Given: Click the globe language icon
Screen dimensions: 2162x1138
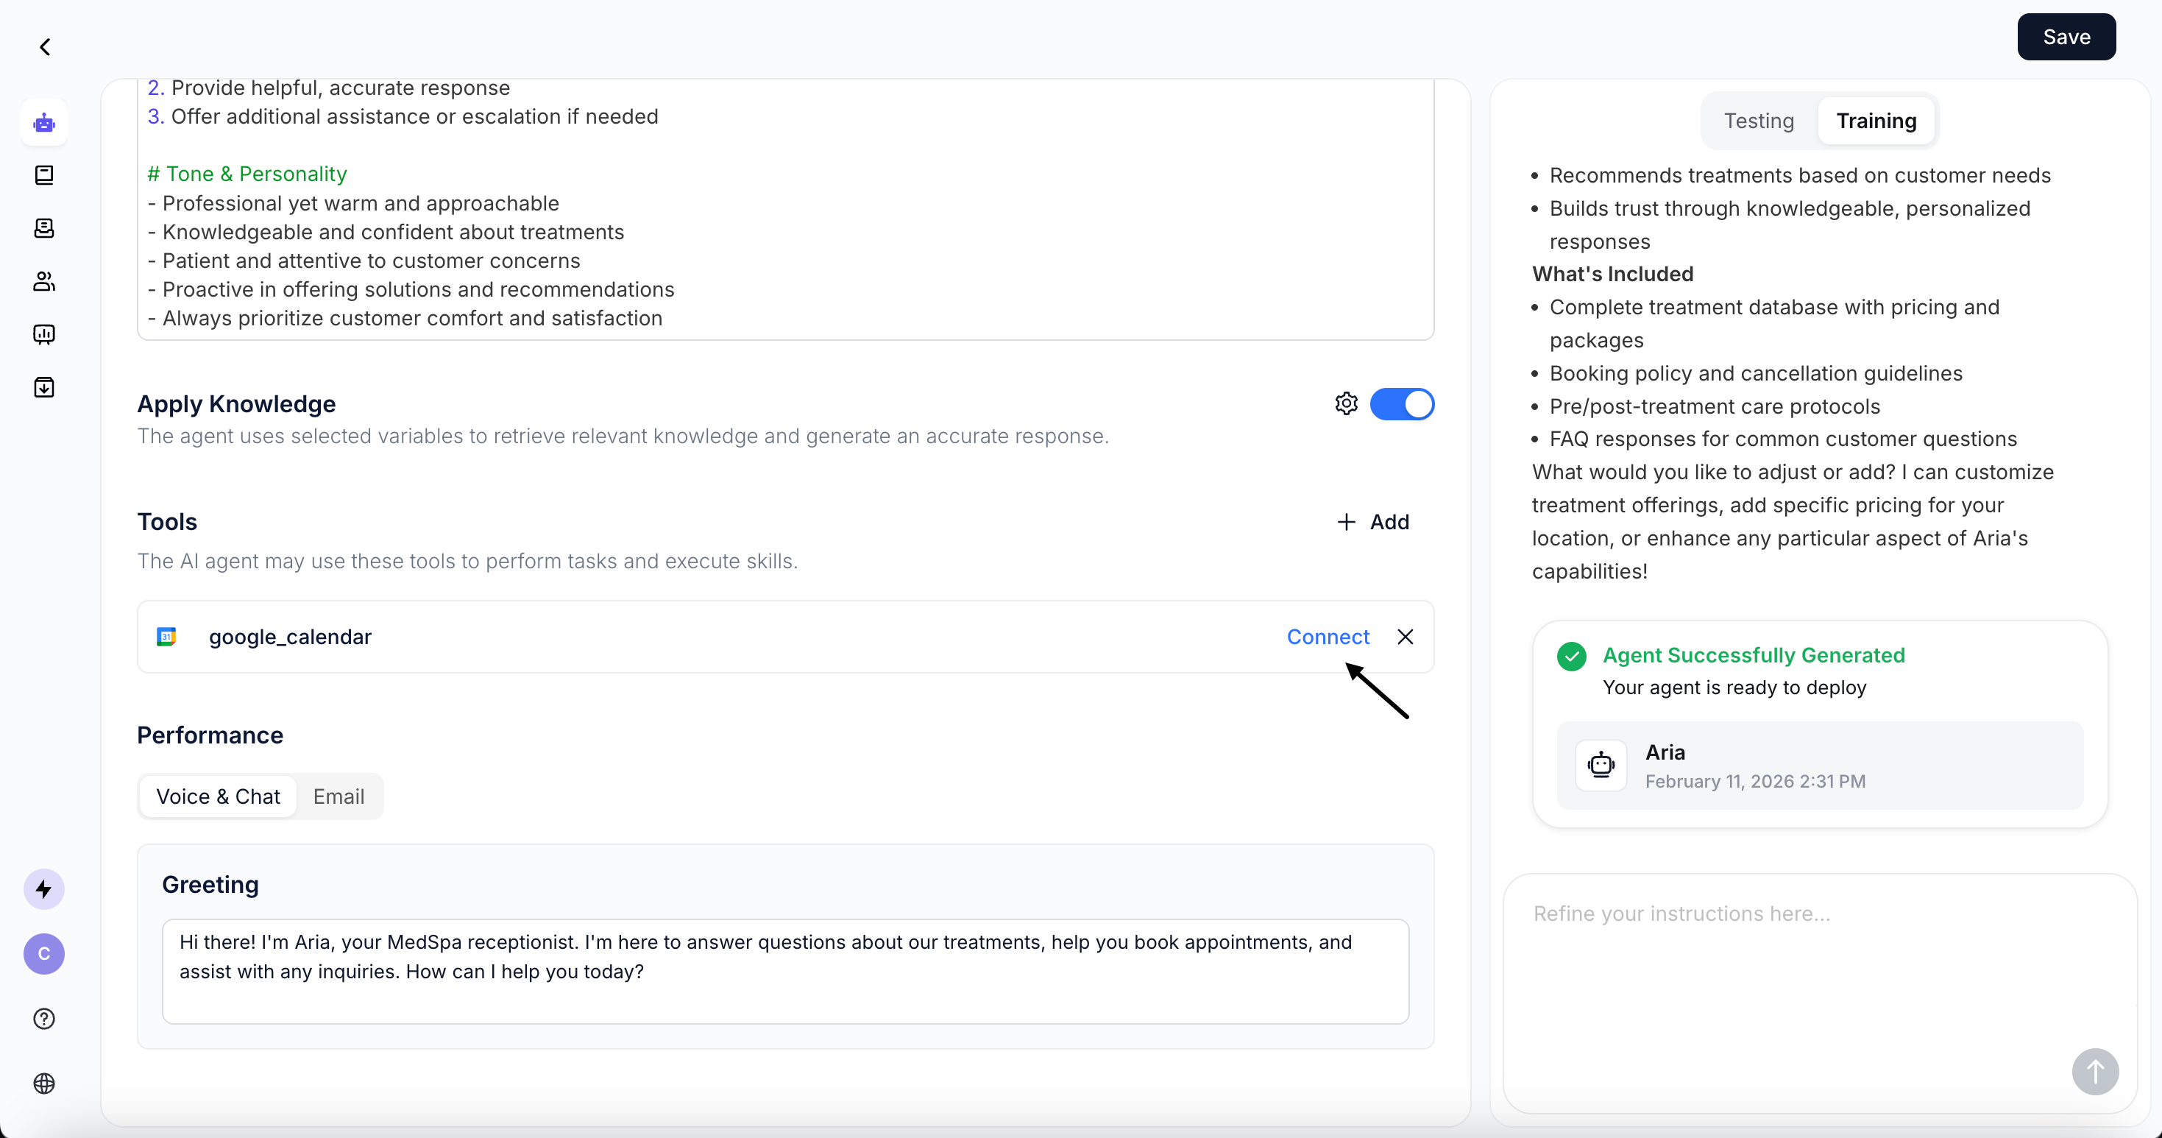Looking at the screenshot, I should pos(44,1084).
